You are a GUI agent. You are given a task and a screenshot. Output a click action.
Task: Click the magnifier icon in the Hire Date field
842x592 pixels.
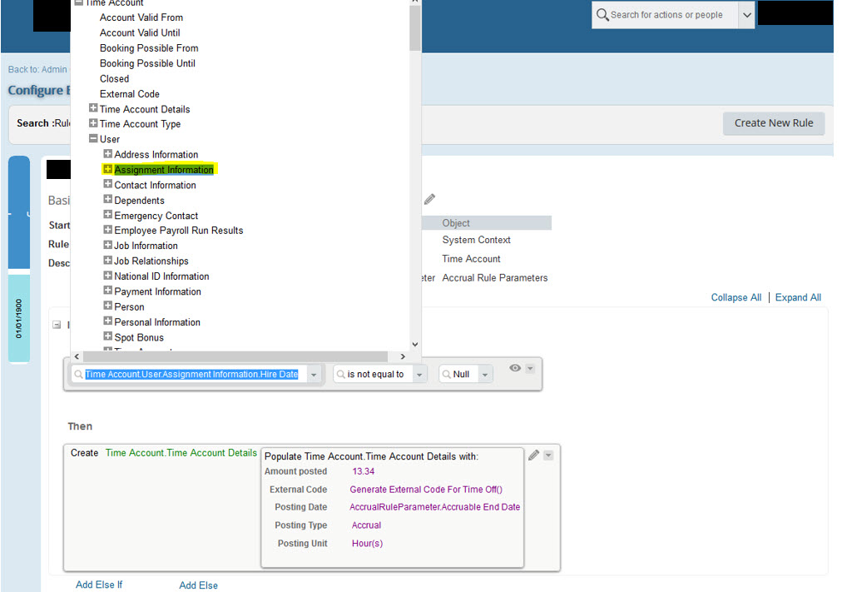coord(78,375)
